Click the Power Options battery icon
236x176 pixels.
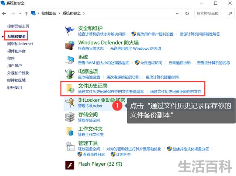(70, 74)
